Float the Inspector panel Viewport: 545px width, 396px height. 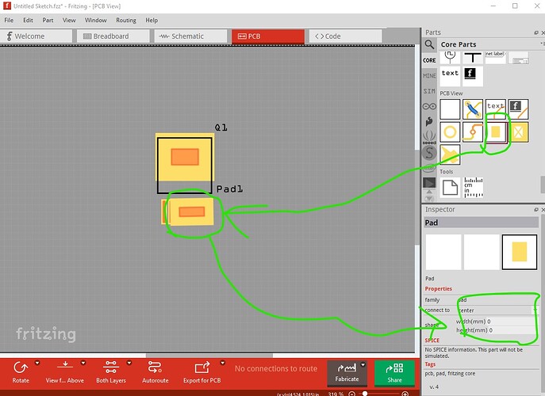click(x=536, y=209)
